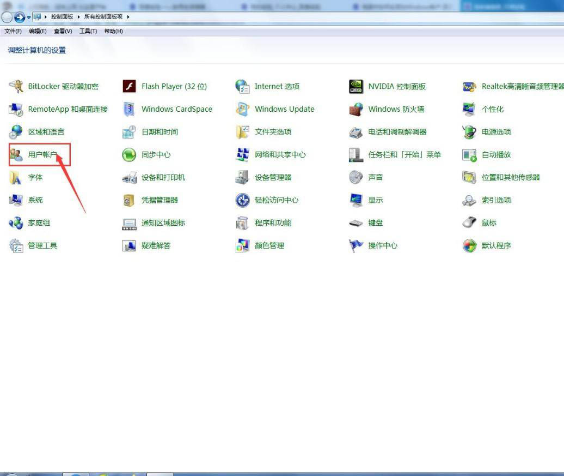Open the Internet 选项 globe icon
Viewport: 564px width, 476px height.
(x=242, y=87)
